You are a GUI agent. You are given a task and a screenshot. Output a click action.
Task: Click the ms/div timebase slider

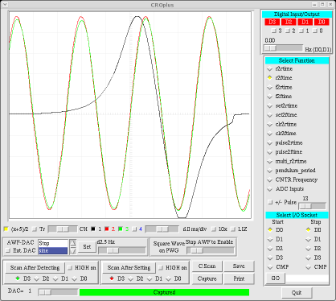point(162,229)
